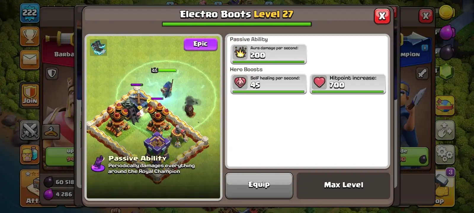Open the hero skin hanger icon

[x=51, y=132]
